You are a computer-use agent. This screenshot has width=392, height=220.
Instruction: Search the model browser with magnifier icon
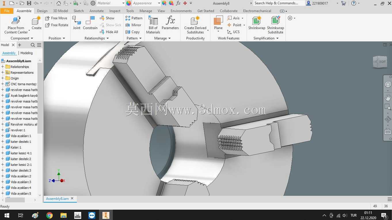pyautogui.click(x=33, y=45)
